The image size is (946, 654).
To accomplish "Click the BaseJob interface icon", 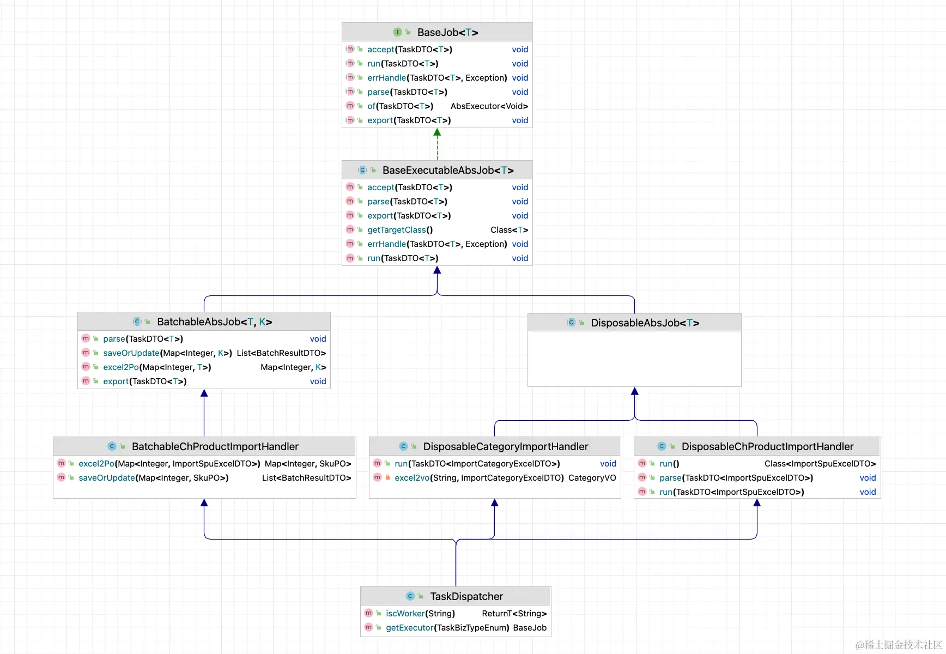I will click(397, 32).
